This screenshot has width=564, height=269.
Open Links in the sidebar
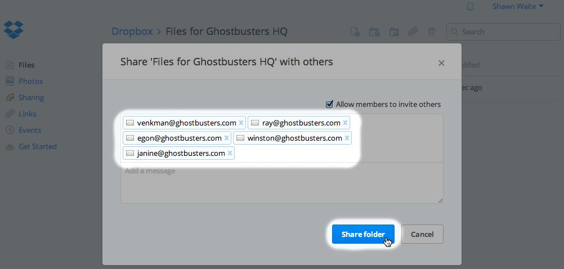click(x=28, y=114)
